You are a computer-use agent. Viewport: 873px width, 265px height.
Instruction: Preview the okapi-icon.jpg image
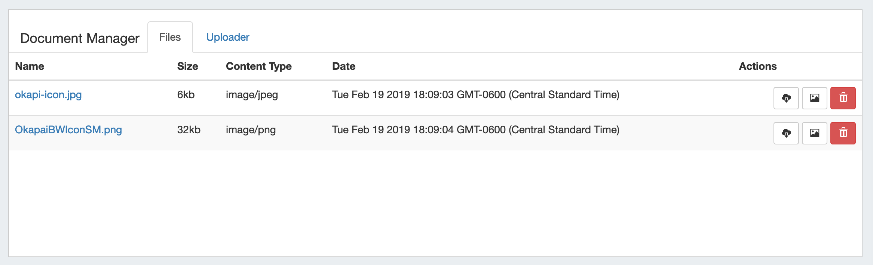click(x=814, y=98)
